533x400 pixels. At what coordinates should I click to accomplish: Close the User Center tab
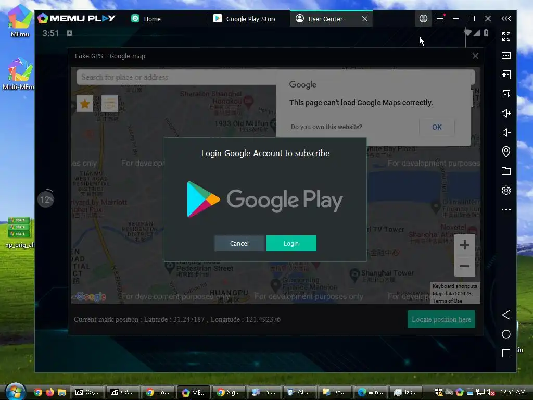(x=365, y=19)
